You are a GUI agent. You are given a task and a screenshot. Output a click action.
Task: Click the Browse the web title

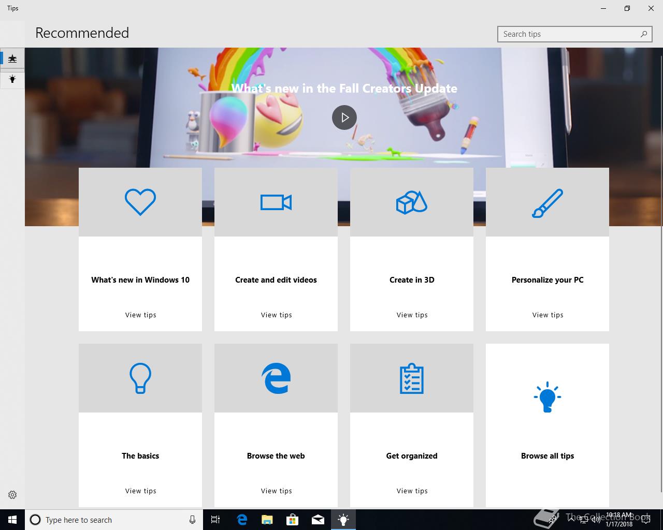point(276,456)
